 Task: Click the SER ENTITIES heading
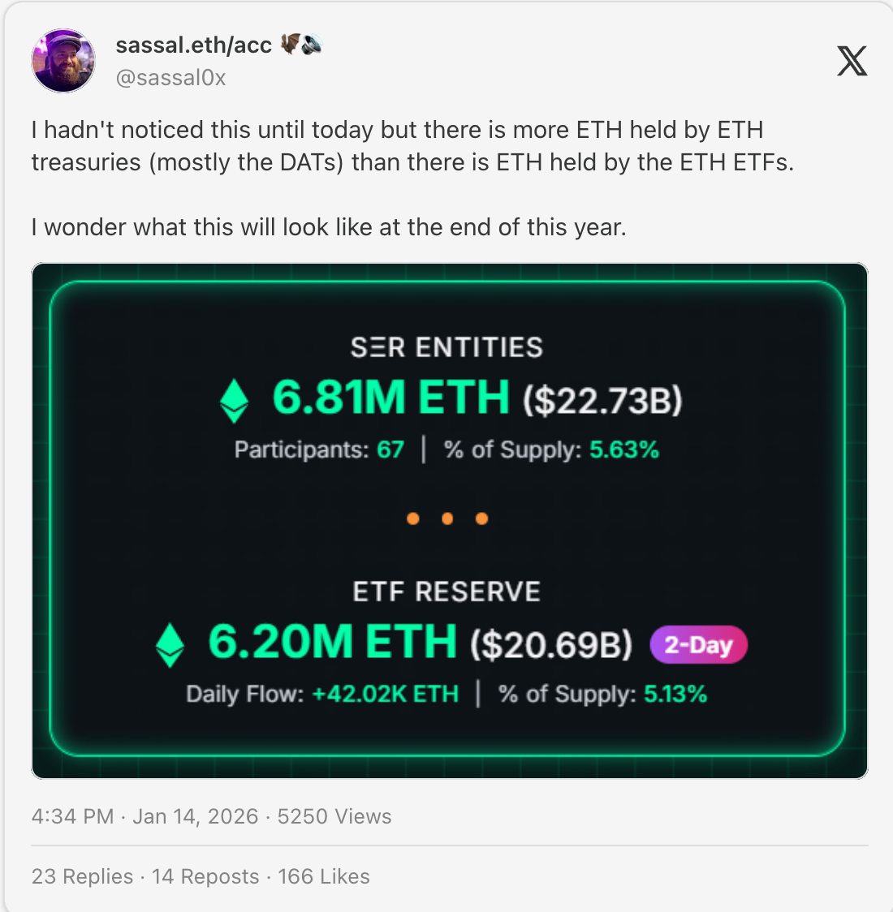coord(446,347)
